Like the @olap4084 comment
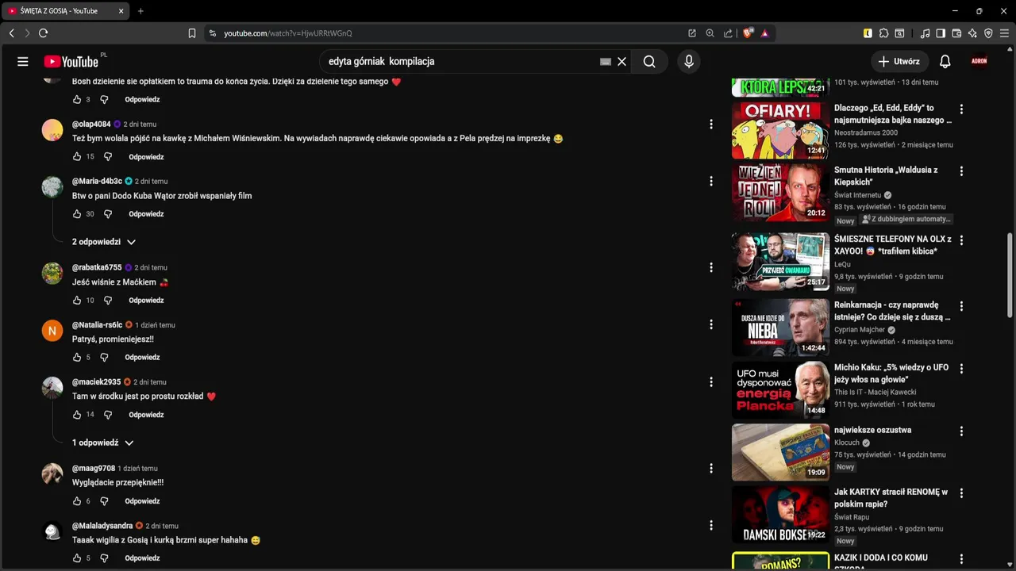 click(77, 157)
